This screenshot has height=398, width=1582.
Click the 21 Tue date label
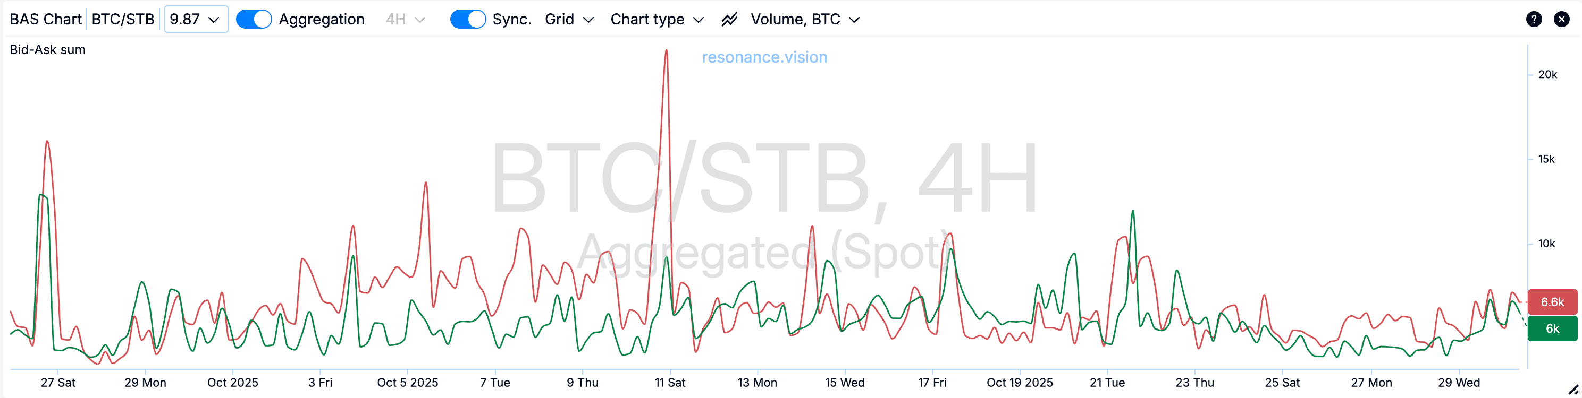(1107, 383)
